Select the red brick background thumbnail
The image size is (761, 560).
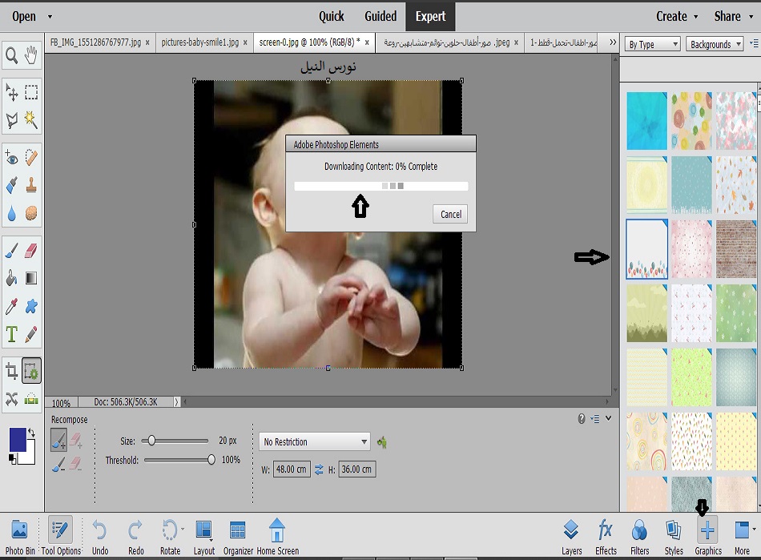tap(735, 249)
